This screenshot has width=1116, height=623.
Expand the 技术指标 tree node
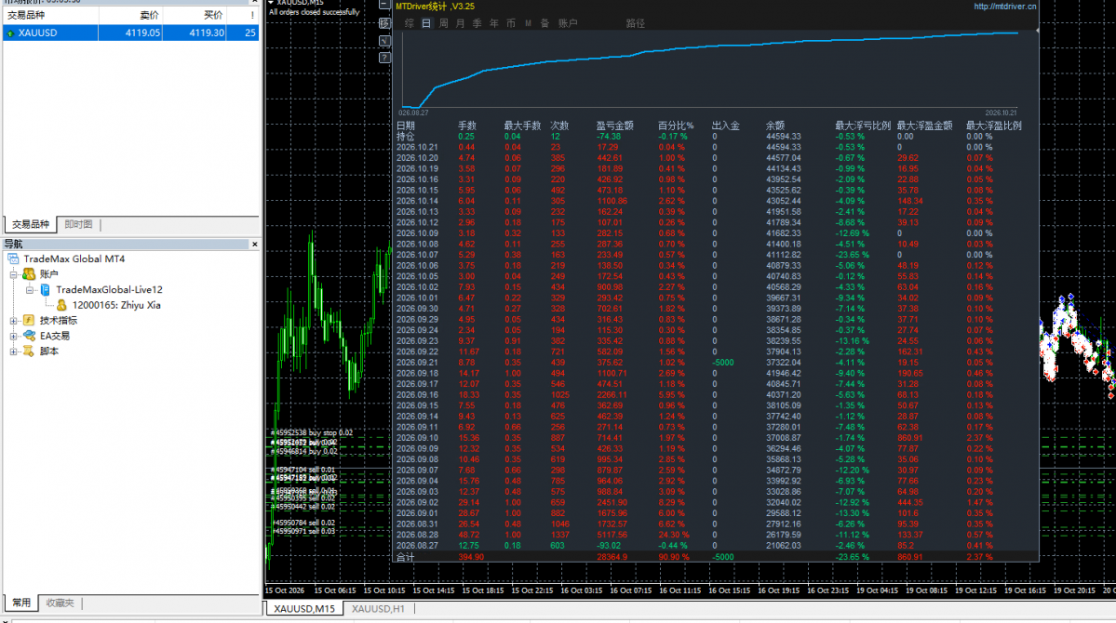point(14,321)
